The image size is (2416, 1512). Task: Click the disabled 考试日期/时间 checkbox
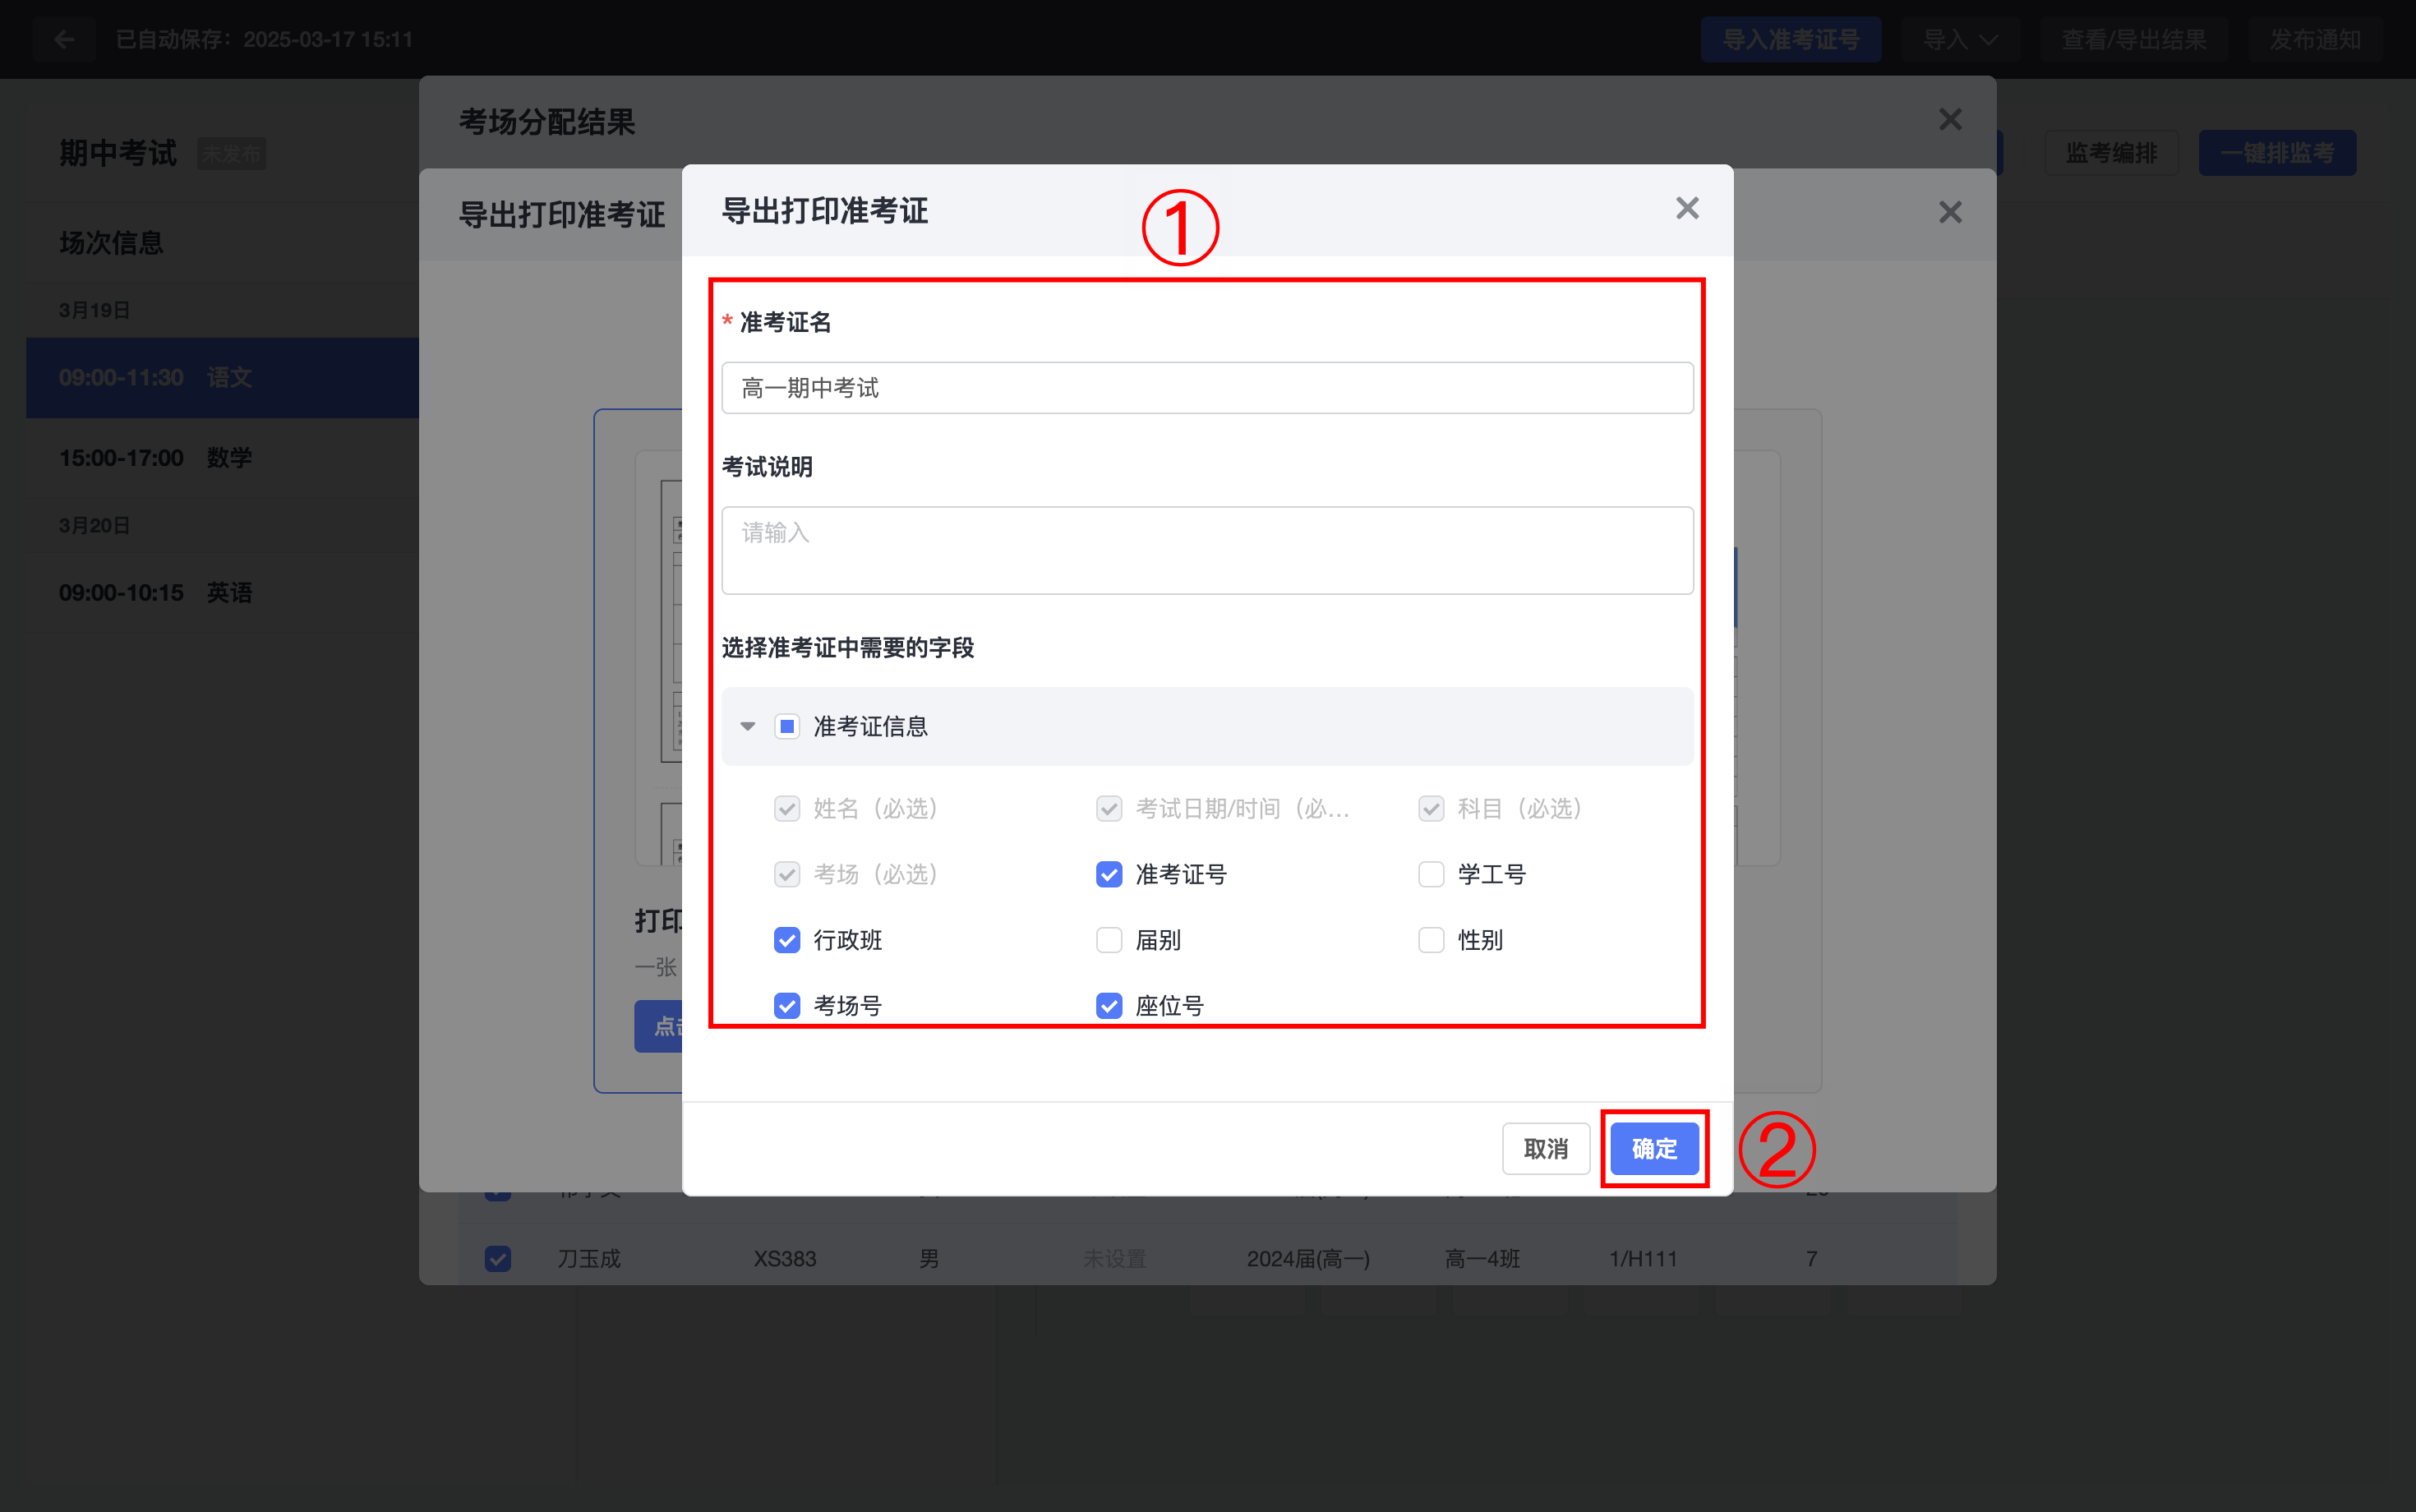pyautogui.click(x=1109, y=808)
